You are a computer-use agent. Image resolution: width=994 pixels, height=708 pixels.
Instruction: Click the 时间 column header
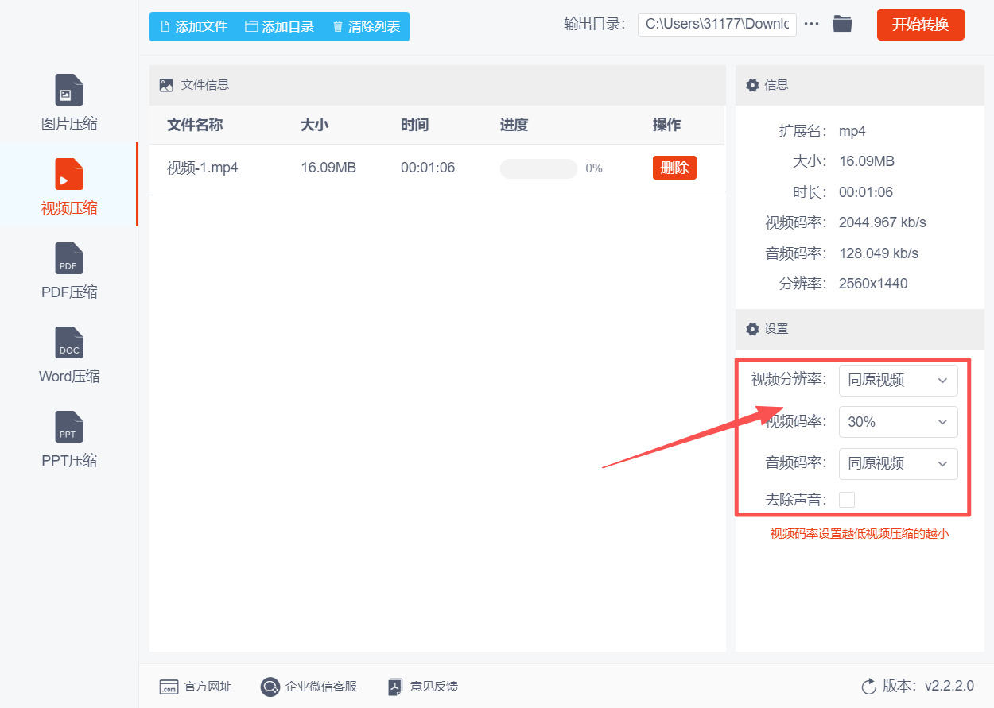pyautogui.click(x=414, y=125)
